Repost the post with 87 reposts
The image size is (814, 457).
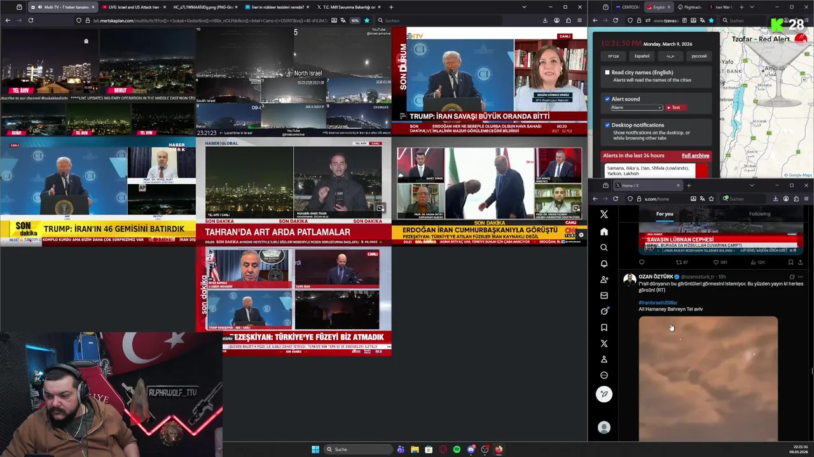click(682, 262)
